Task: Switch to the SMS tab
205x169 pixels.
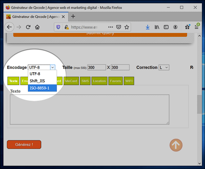Action: (x=85, y=81)
